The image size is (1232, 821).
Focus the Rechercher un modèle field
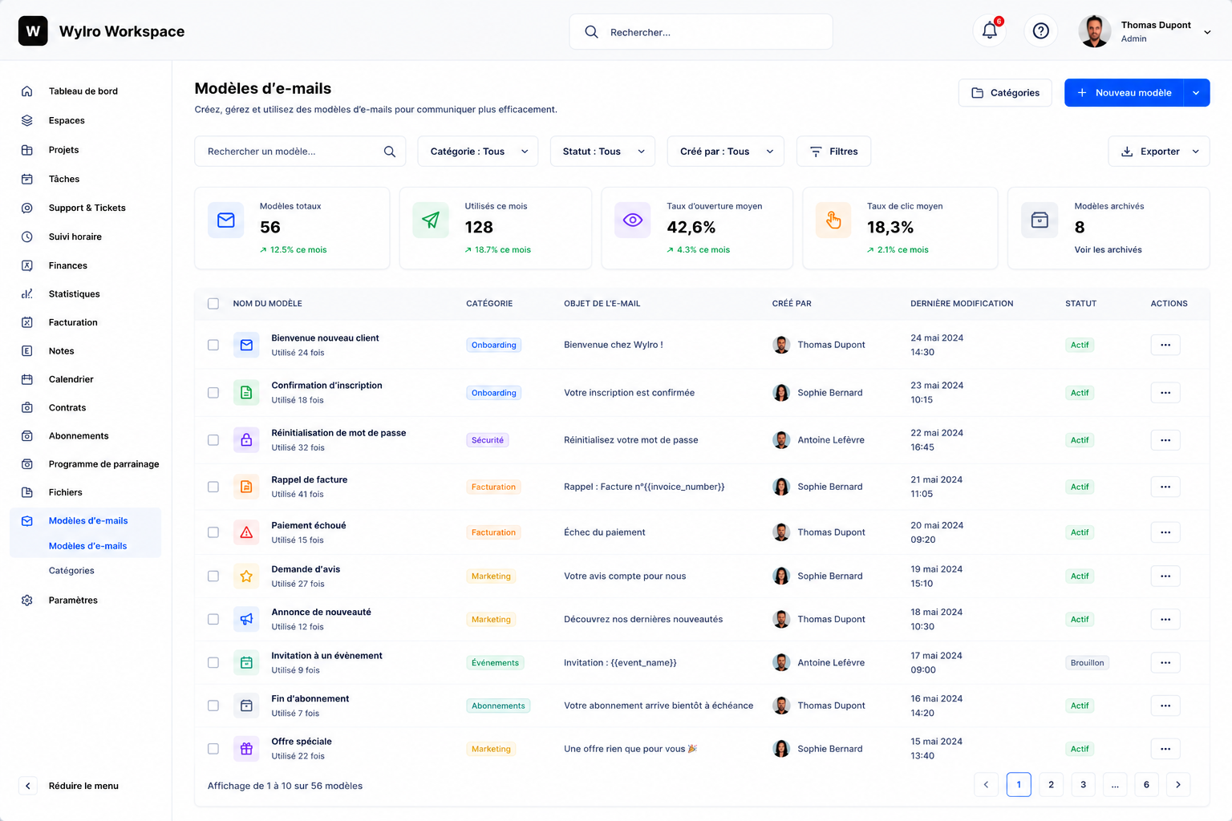(x=300, y=152)
